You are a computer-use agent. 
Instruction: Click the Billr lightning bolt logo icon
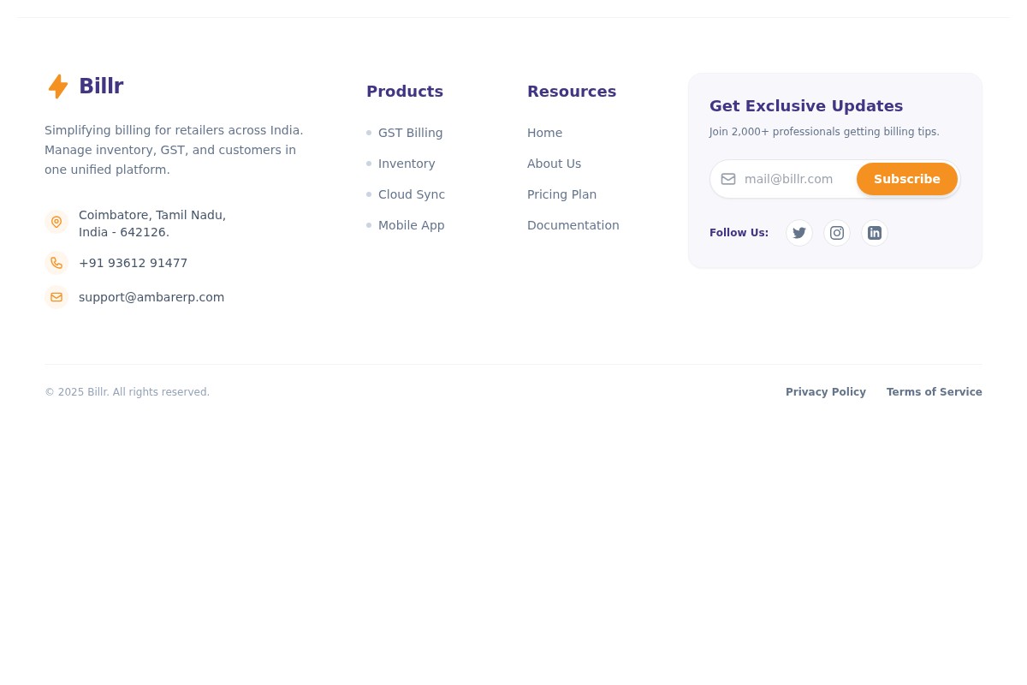point(58,86)
